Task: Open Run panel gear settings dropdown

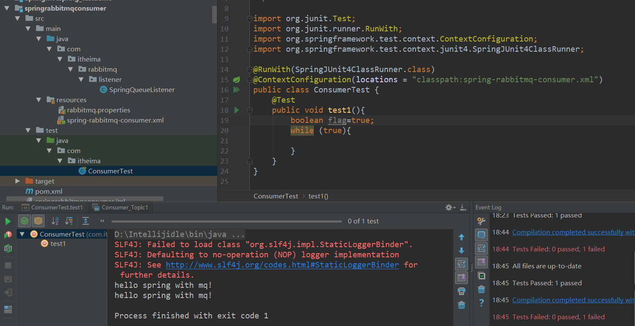Action: [450, 207]
